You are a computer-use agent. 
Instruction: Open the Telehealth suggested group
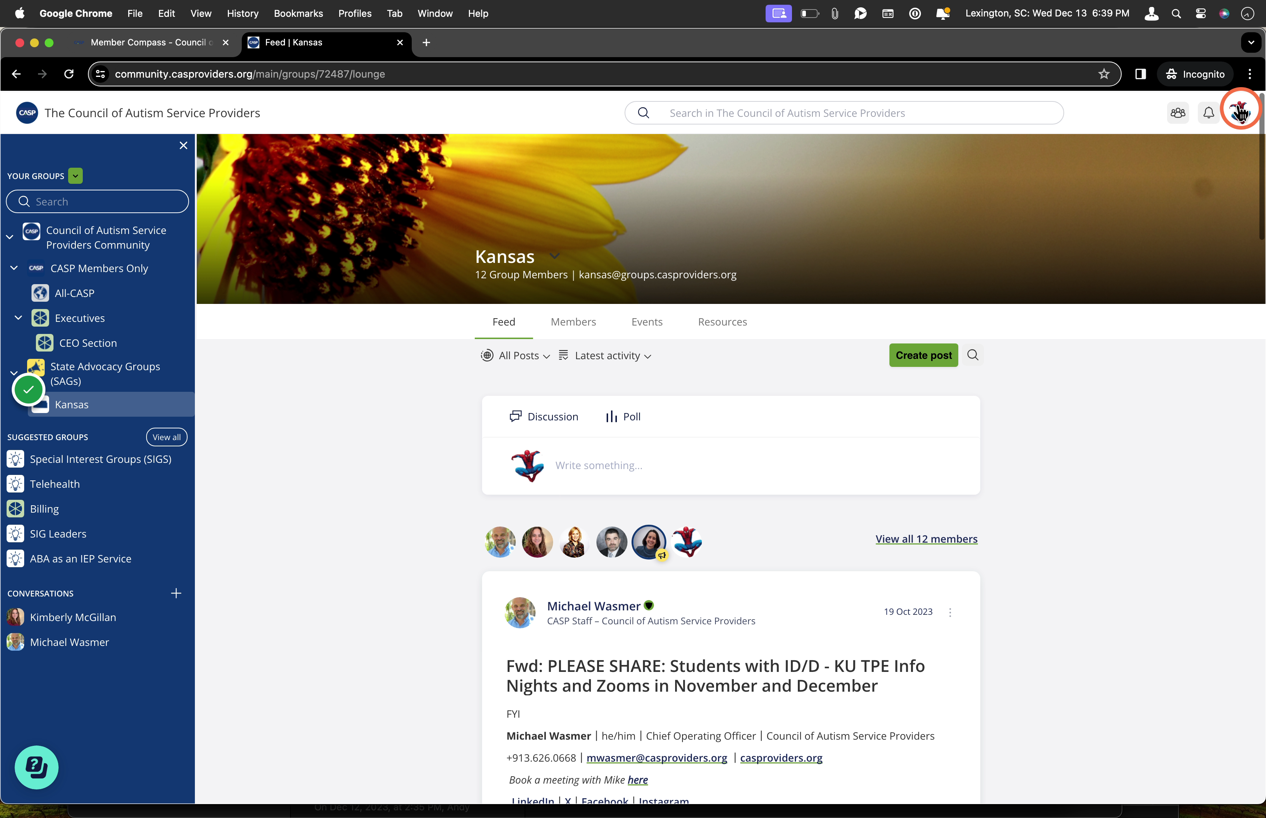55,484
